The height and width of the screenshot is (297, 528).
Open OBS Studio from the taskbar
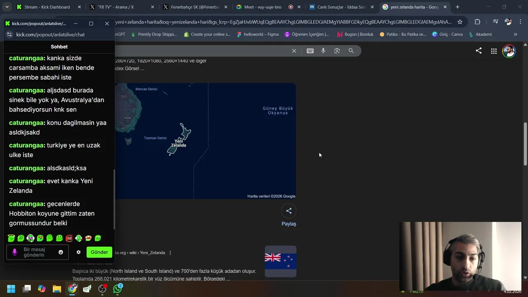(x=102, y=289)
